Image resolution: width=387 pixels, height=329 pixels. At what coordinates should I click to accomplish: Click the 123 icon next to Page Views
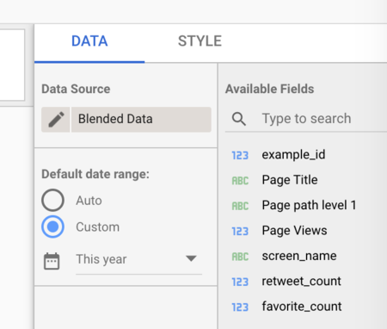tap(240, 231)
